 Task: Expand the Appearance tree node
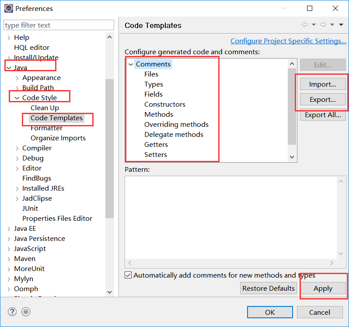17,78
